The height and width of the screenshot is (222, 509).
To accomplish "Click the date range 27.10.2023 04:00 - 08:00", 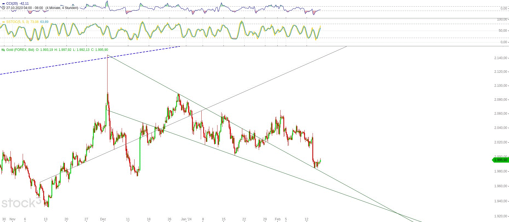I will [x=25, y=8].
